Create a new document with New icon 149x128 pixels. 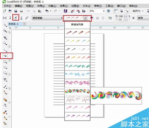[x=4, y=11]
